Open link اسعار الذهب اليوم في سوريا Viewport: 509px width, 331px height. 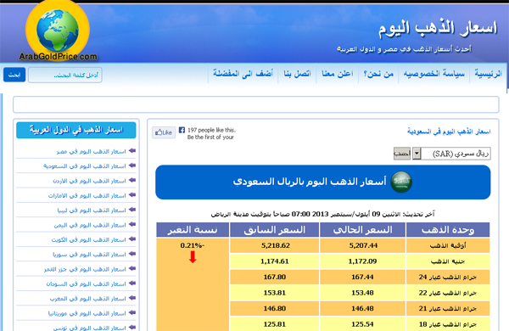(89, 255)
